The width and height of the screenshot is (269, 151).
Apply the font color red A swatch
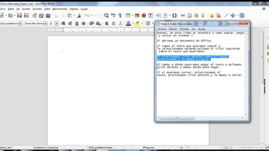[128, 23]
